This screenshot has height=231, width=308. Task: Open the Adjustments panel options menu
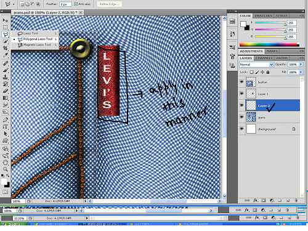[x=301, y=51]
